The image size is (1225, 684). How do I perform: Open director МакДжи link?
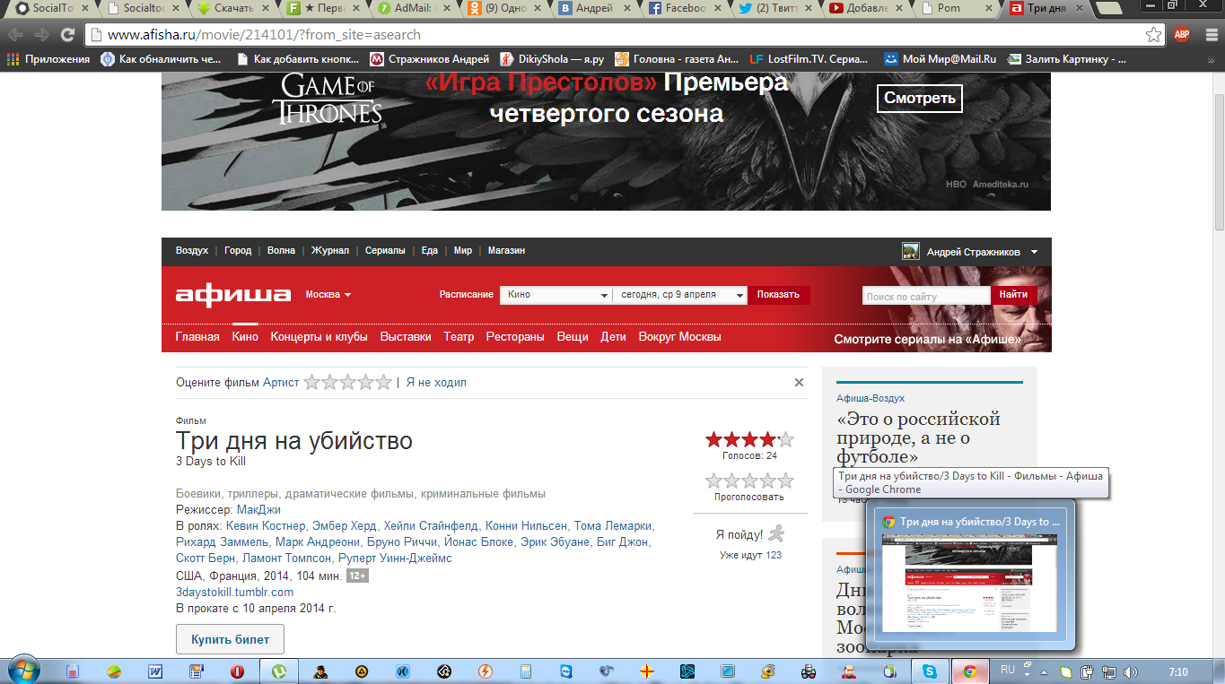click(258, 510)
